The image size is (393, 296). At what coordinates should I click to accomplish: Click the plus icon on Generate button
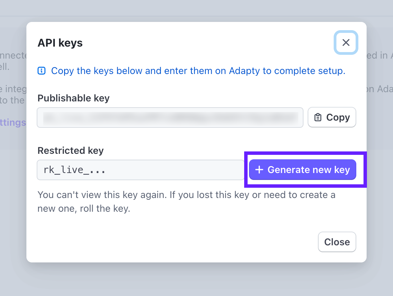pyautogui.click(x=259, y=170)
